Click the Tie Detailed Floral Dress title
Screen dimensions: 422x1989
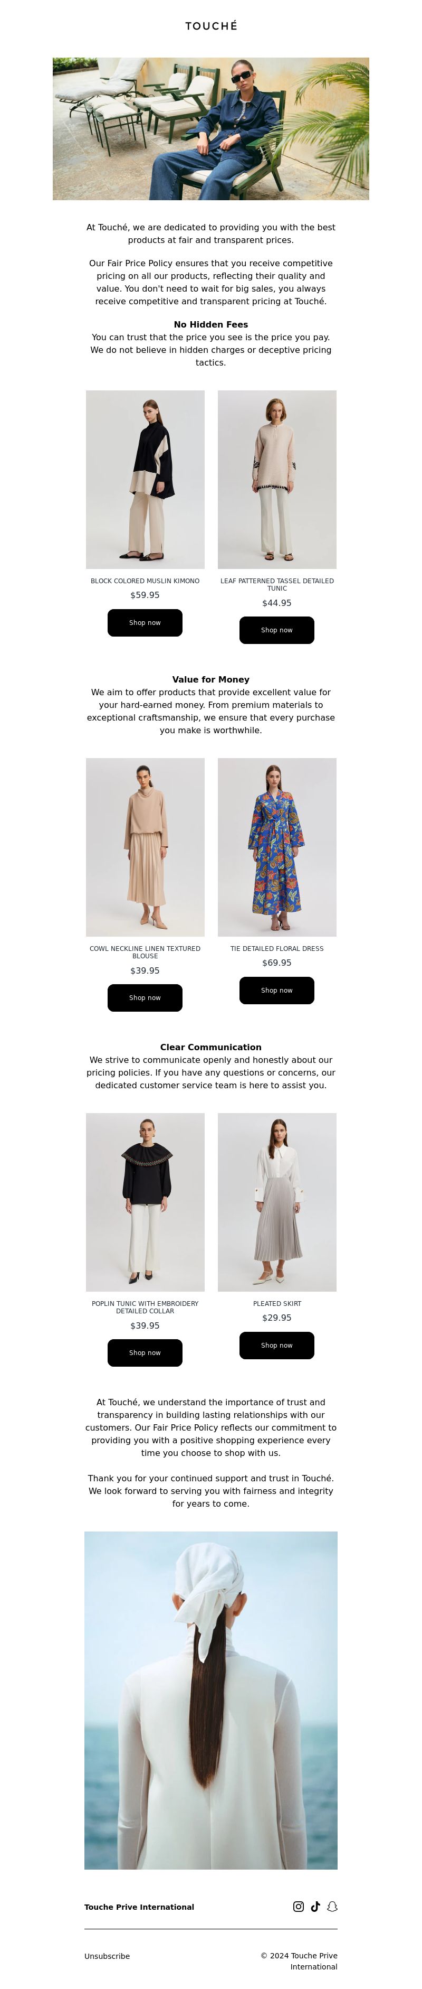tap(277, 948)
